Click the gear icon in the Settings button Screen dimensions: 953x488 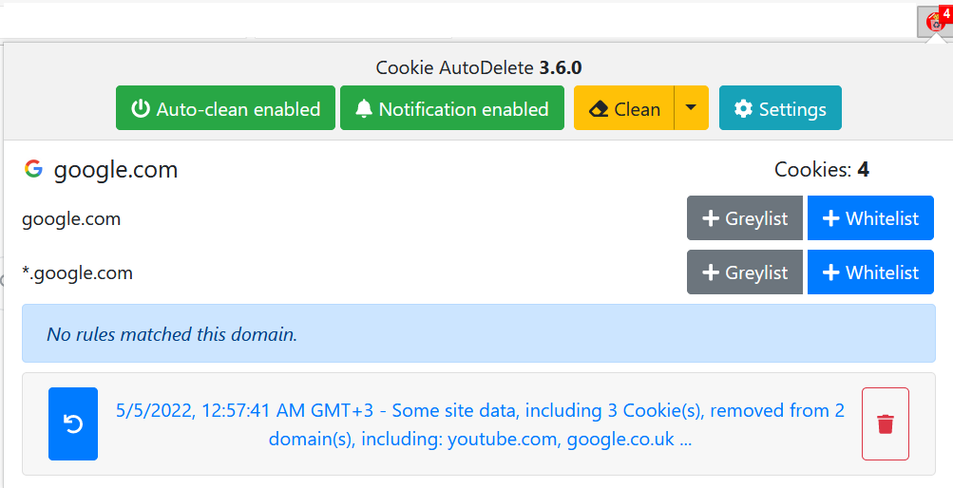(x=743, y=108)
